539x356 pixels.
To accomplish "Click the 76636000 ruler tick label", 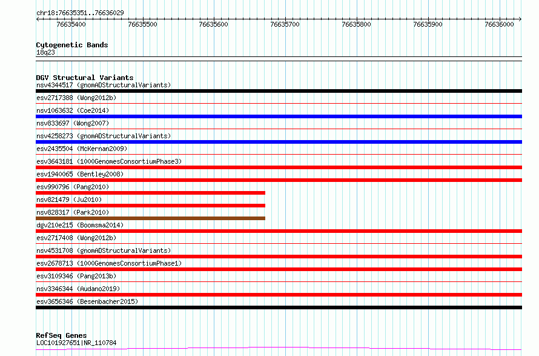I will pos(499,24).
